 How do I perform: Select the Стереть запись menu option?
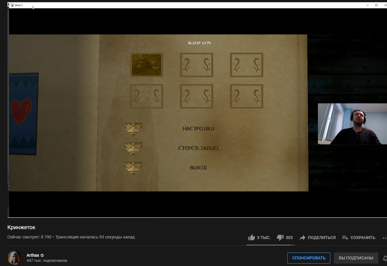point(198,148)
